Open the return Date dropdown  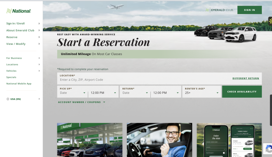pyautogui.click(x=135, y=93)
